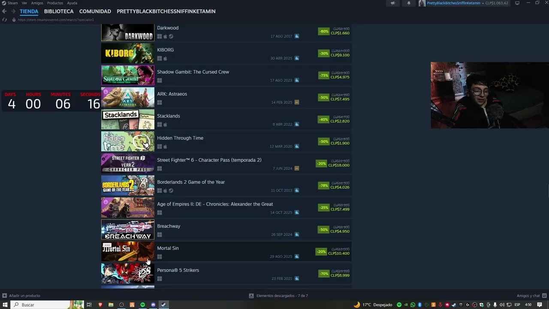549x309 pixels.
Task: Click the Steam taskbar icon
Action: [163, 305]
